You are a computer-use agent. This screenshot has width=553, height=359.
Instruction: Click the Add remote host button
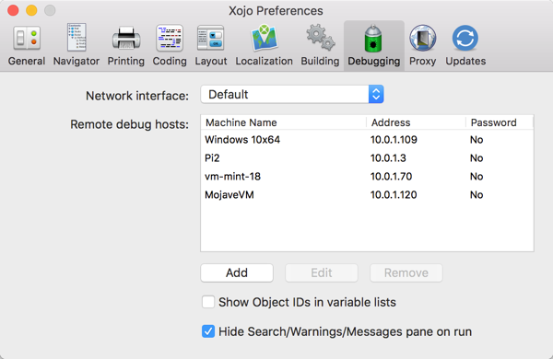(237, 272)
